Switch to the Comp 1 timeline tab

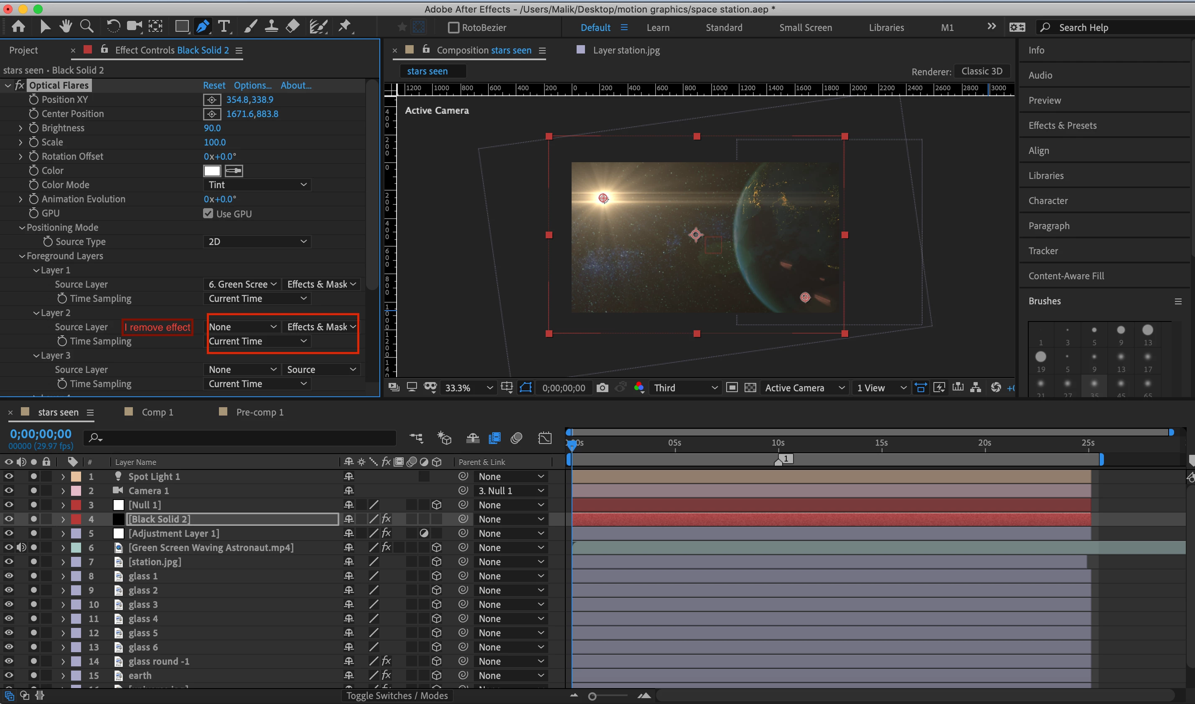click(157, 412)
